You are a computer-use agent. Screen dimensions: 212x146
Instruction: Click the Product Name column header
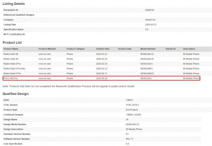pyautogui.click(x=11, y=49)
